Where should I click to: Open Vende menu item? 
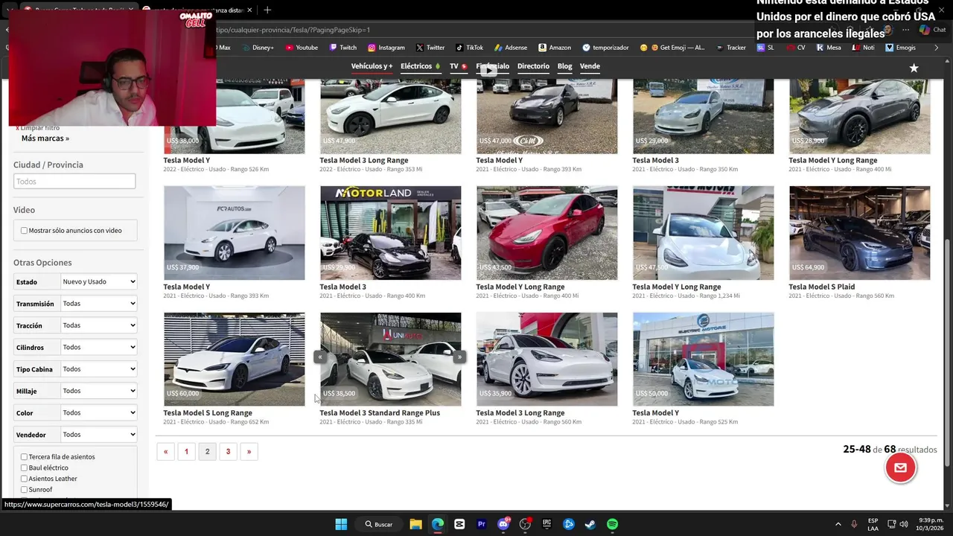[x=590, y=66]
